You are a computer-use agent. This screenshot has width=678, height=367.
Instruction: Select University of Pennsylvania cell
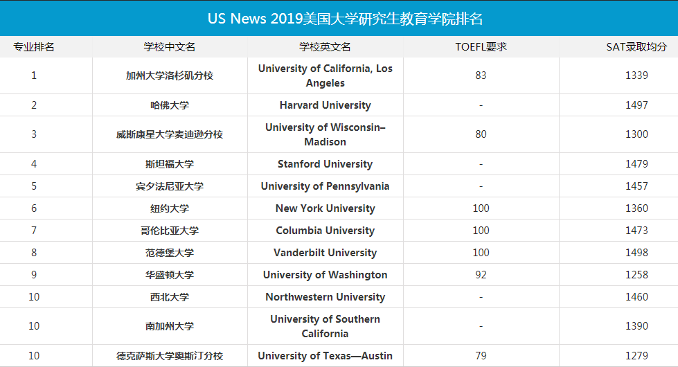tap(325, 186)
